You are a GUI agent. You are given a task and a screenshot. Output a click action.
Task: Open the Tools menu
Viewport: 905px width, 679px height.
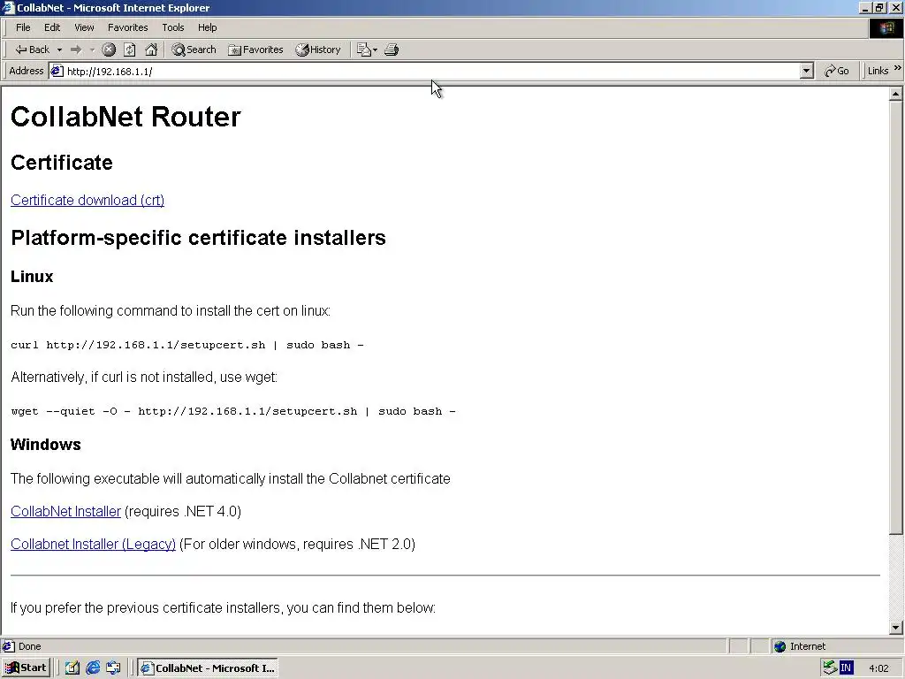point(172,27)
